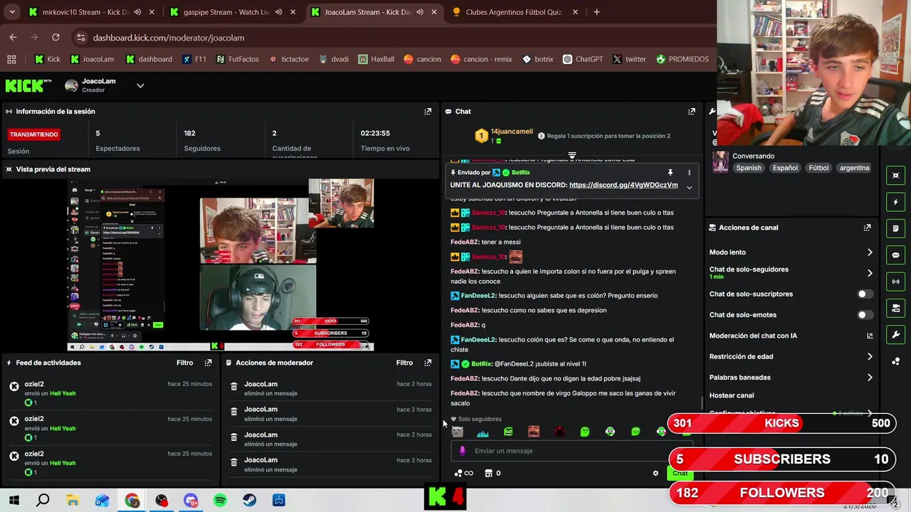Viewport: 911px width, 512px height.
Task: Click the pin icon on BotRix pinned message
Action: pyautogui.click(x=670, y=173)
